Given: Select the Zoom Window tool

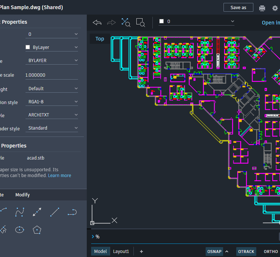Looking at the screenshot, I should (x=140, y=23).
